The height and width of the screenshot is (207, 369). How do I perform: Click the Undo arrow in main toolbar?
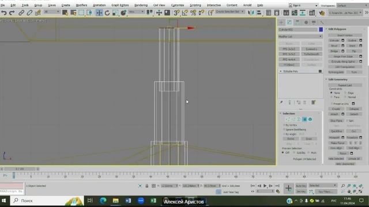(x=4, y=13)
